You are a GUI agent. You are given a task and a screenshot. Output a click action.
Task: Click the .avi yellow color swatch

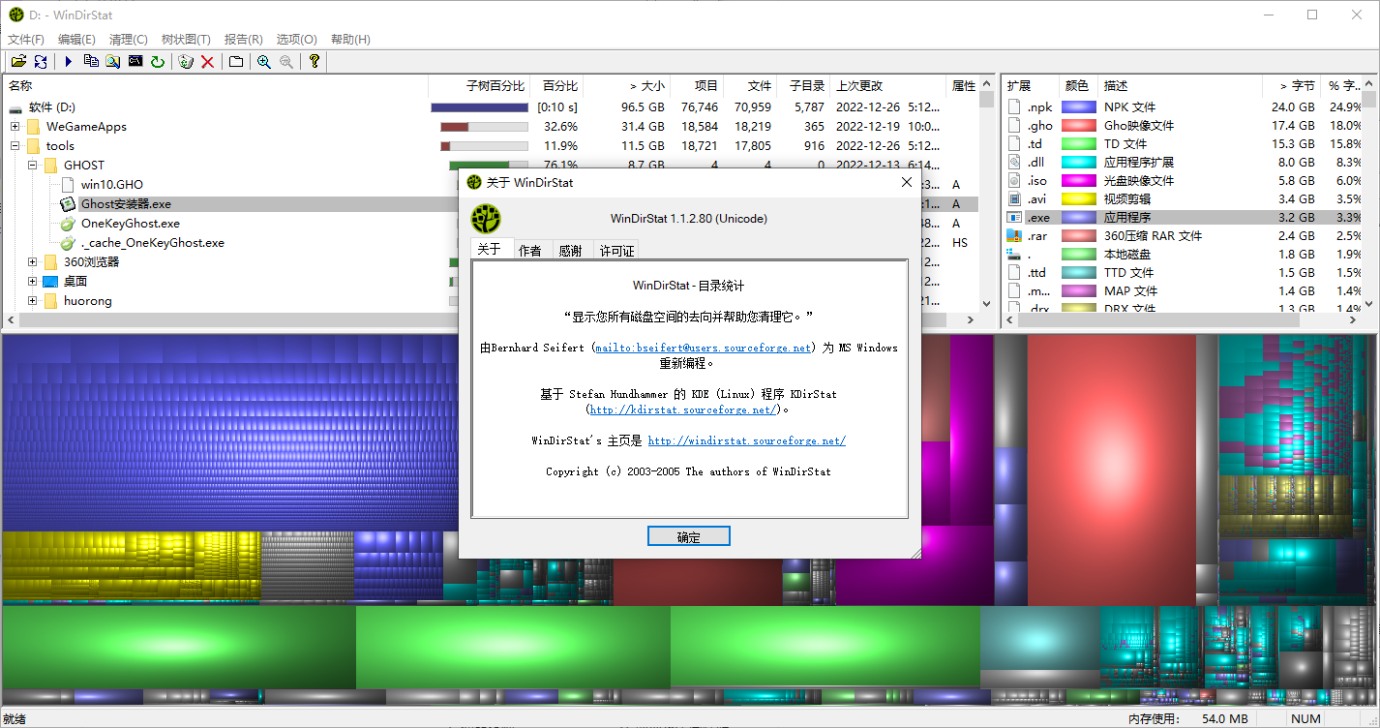coord(1079,199)
